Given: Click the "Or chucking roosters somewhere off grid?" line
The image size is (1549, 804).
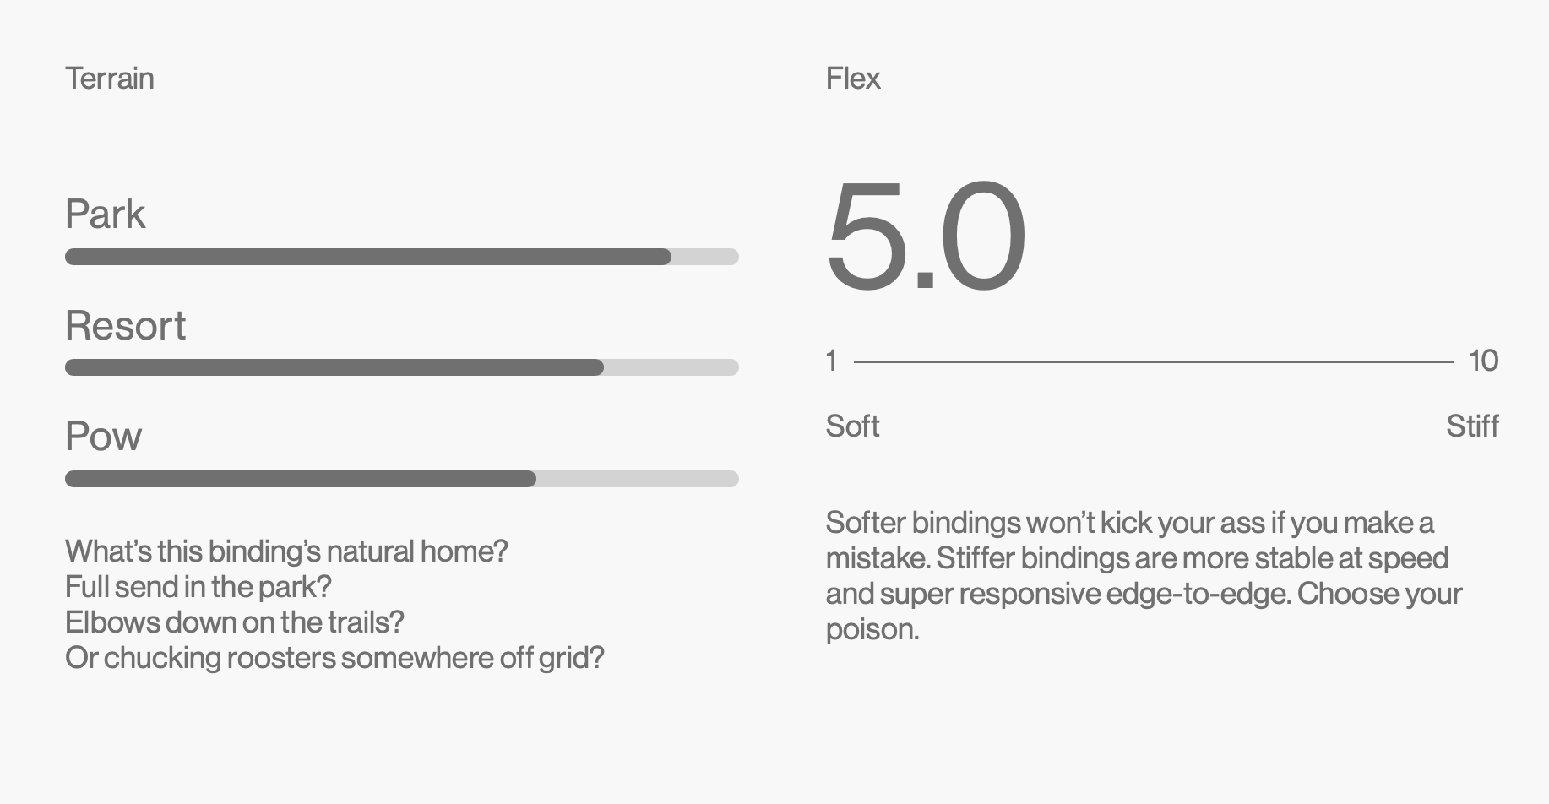Looking at the screenshot, I should pyautogui.click(x=334, y=658).
